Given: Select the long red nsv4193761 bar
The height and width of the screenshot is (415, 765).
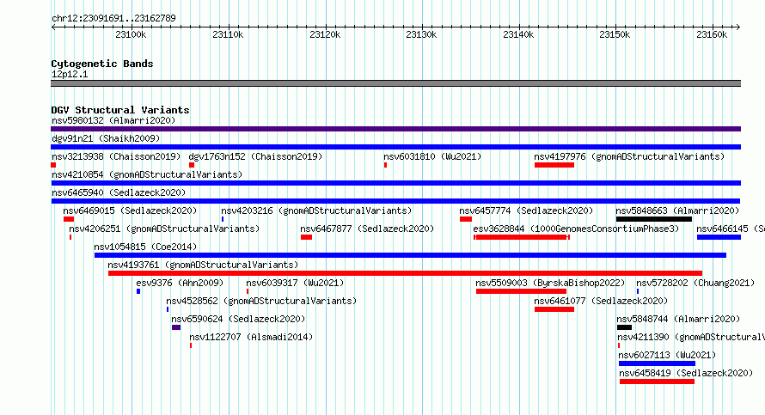Looking at the screenshot, I should pos(405,273).
